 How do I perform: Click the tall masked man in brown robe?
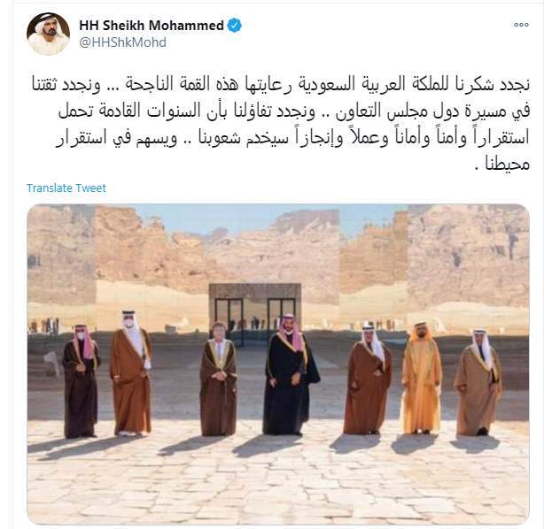click(131, 373)
